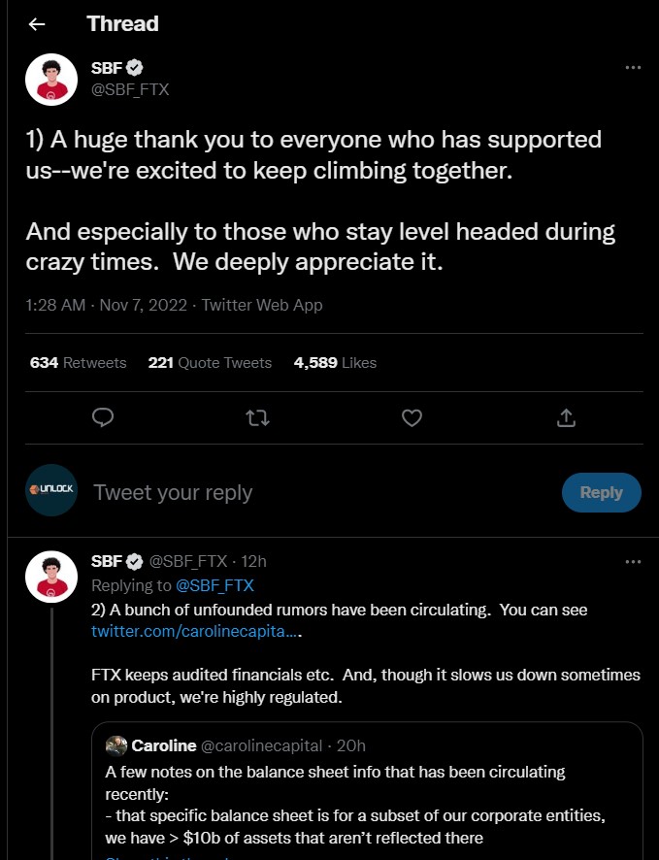Show the 4,589 Likes list
The height and width of the screenshot is (860, 659).
coord(335,362)
